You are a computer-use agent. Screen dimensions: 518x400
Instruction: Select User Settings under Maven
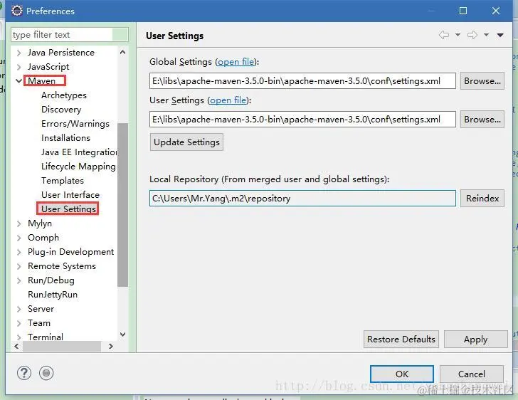pyautogui.click(x=68, y=209)
